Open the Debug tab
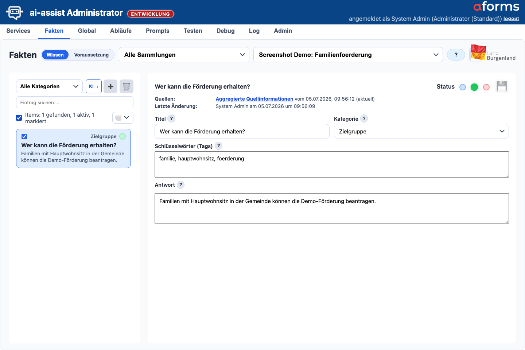 coord(225,31)
